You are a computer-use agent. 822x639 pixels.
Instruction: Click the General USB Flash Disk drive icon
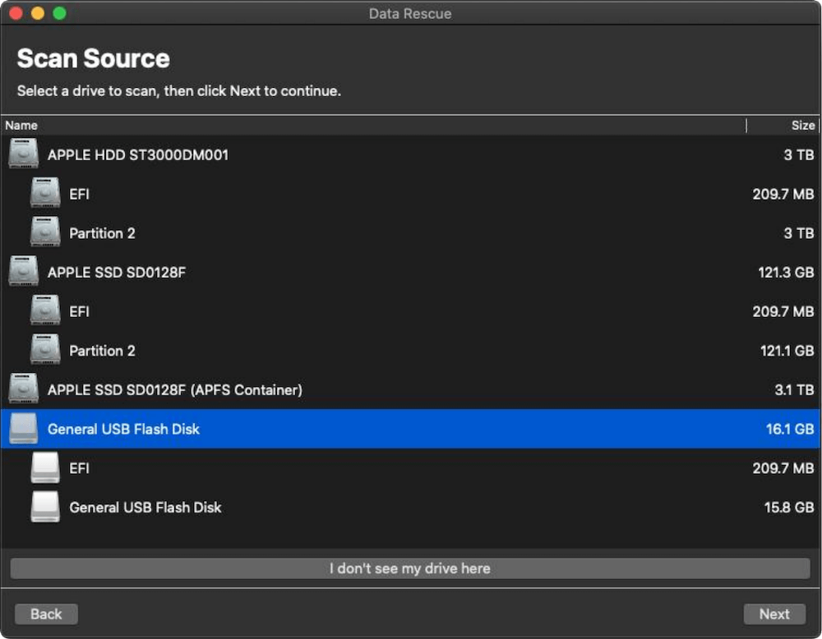click(23, 429)
